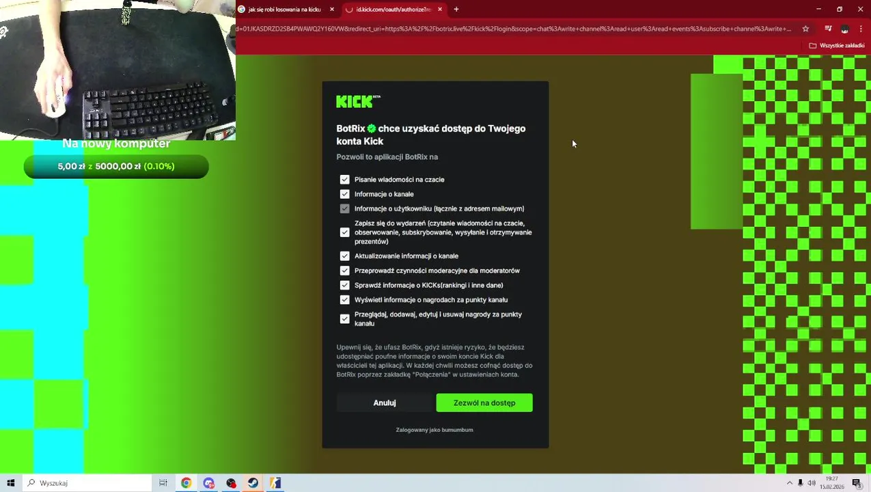Open the Discord taskbar icon
The image size is (871, 492).
208,483
